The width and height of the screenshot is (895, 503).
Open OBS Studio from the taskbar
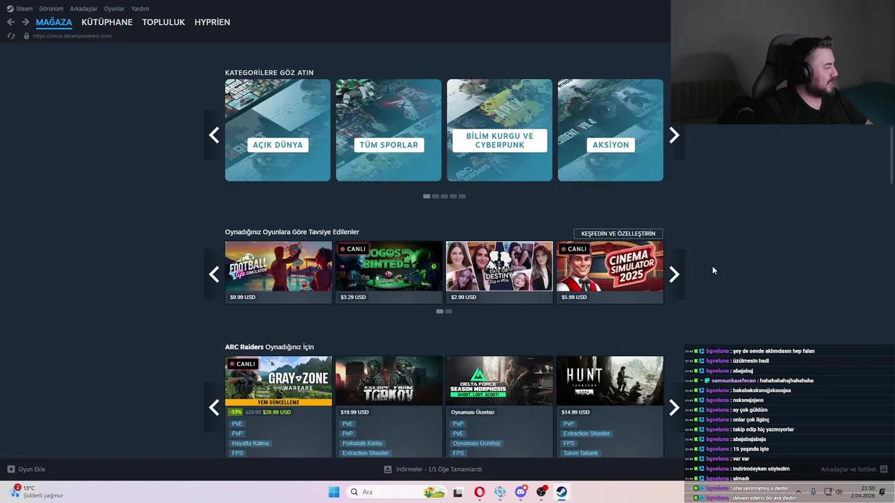pyautogui.click(x=541, y=492)
